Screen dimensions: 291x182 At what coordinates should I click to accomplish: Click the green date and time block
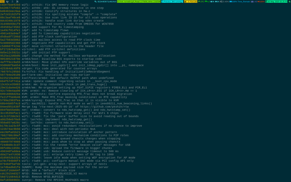(x=276, y=1)
